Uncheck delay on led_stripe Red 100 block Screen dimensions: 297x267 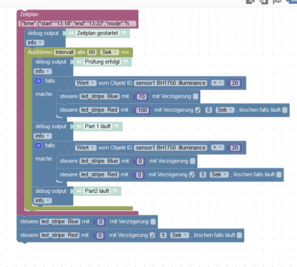198,110
